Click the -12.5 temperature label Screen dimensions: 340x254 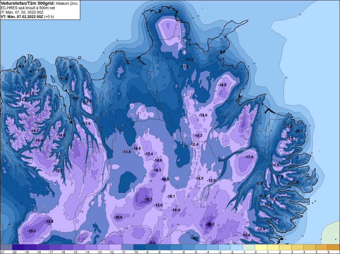point(273,199)
